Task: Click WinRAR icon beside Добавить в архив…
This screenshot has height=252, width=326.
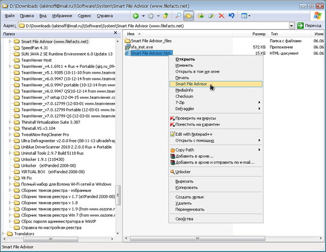Action: pos(172,156)
